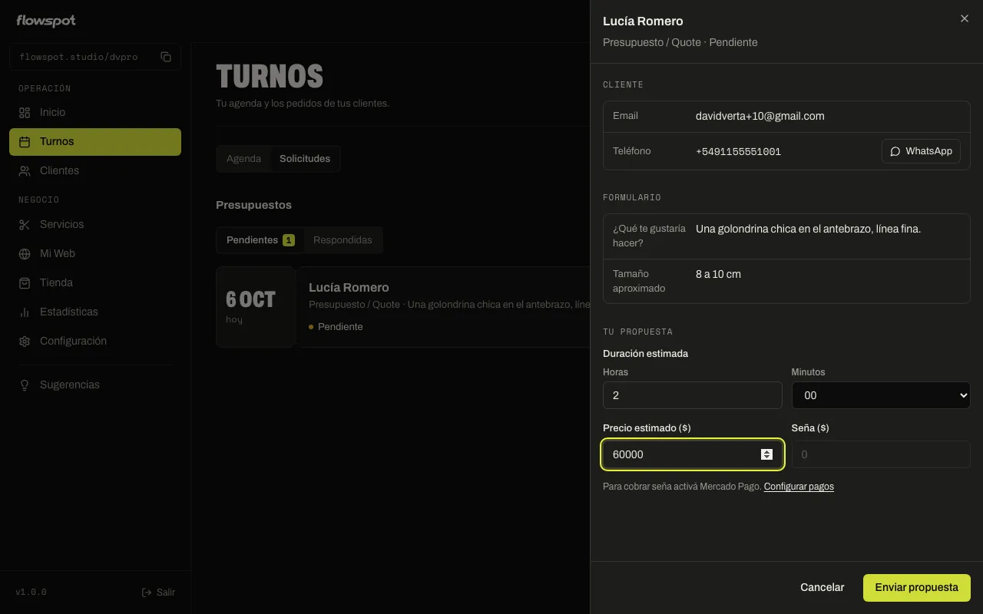Screen dimensions: 983x614
Task: Copy the flowspot.studio/dvpro link icon
Action: coord(166,57)
